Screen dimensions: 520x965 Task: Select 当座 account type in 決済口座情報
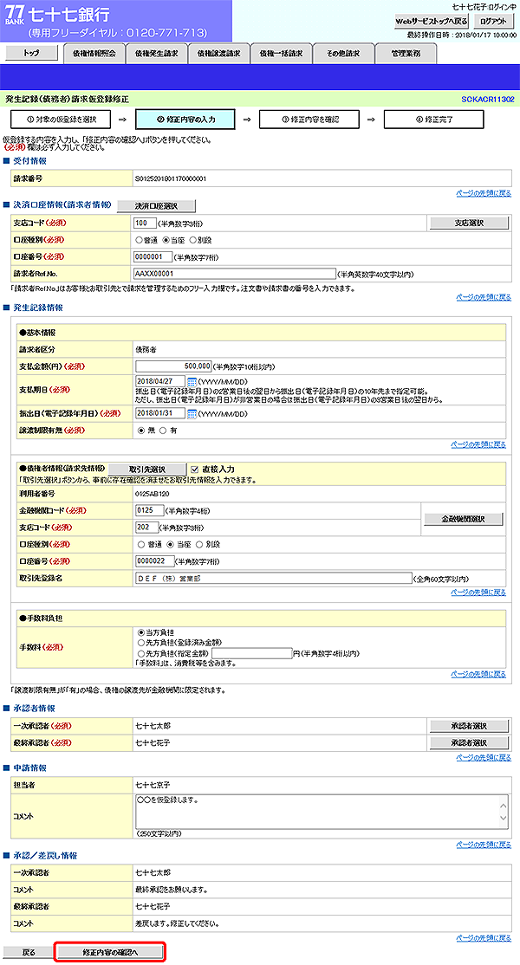(x=166, y=240)
